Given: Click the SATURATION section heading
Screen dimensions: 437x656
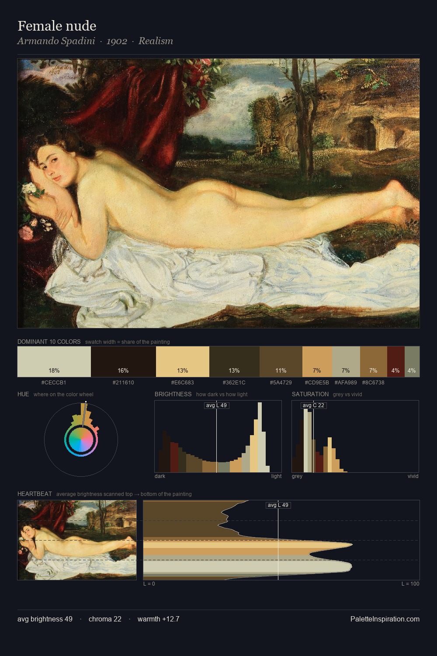Looking at the screenshot, I should pyautogui.click(x=310, y=394).
